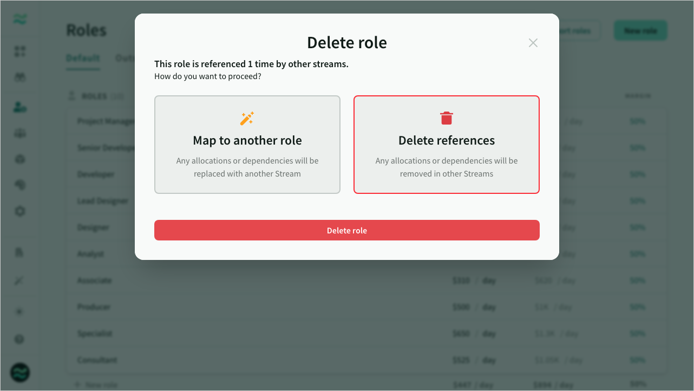Viewport: 694px width, 391px height.
Task: Open the partially hidden tab next to Default
Action: (x=123, y=57)
